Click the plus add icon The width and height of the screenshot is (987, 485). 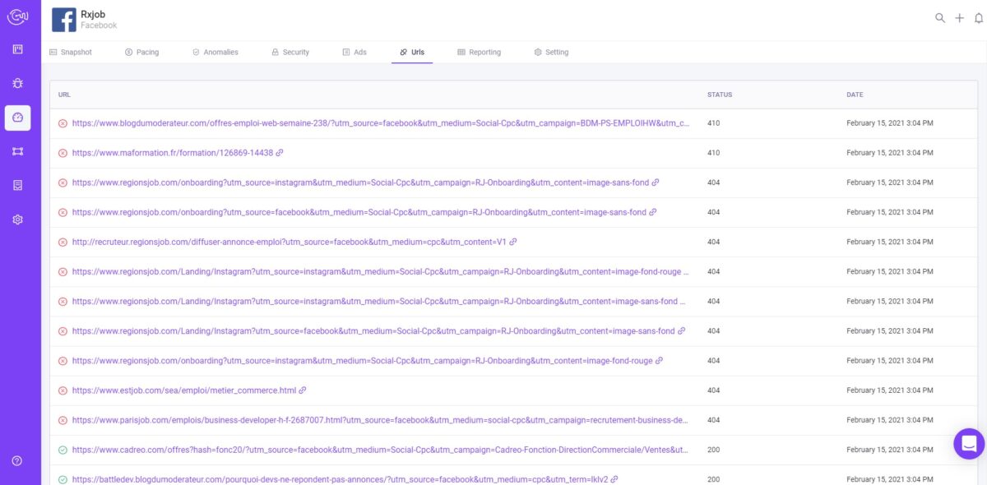click(959, 18)
